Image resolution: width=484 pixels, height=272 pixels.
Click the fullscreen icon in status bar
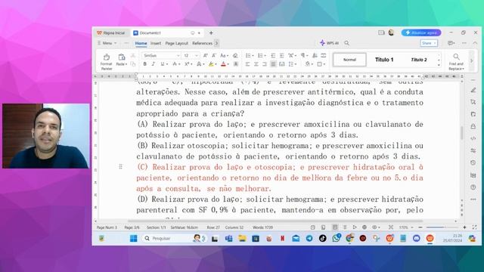(474, 227)
